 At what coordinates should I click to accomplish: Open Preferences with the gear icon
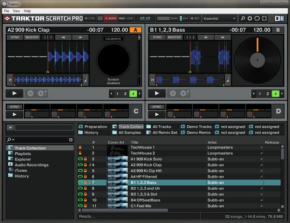pyautogui.click(x=250, y=18)
